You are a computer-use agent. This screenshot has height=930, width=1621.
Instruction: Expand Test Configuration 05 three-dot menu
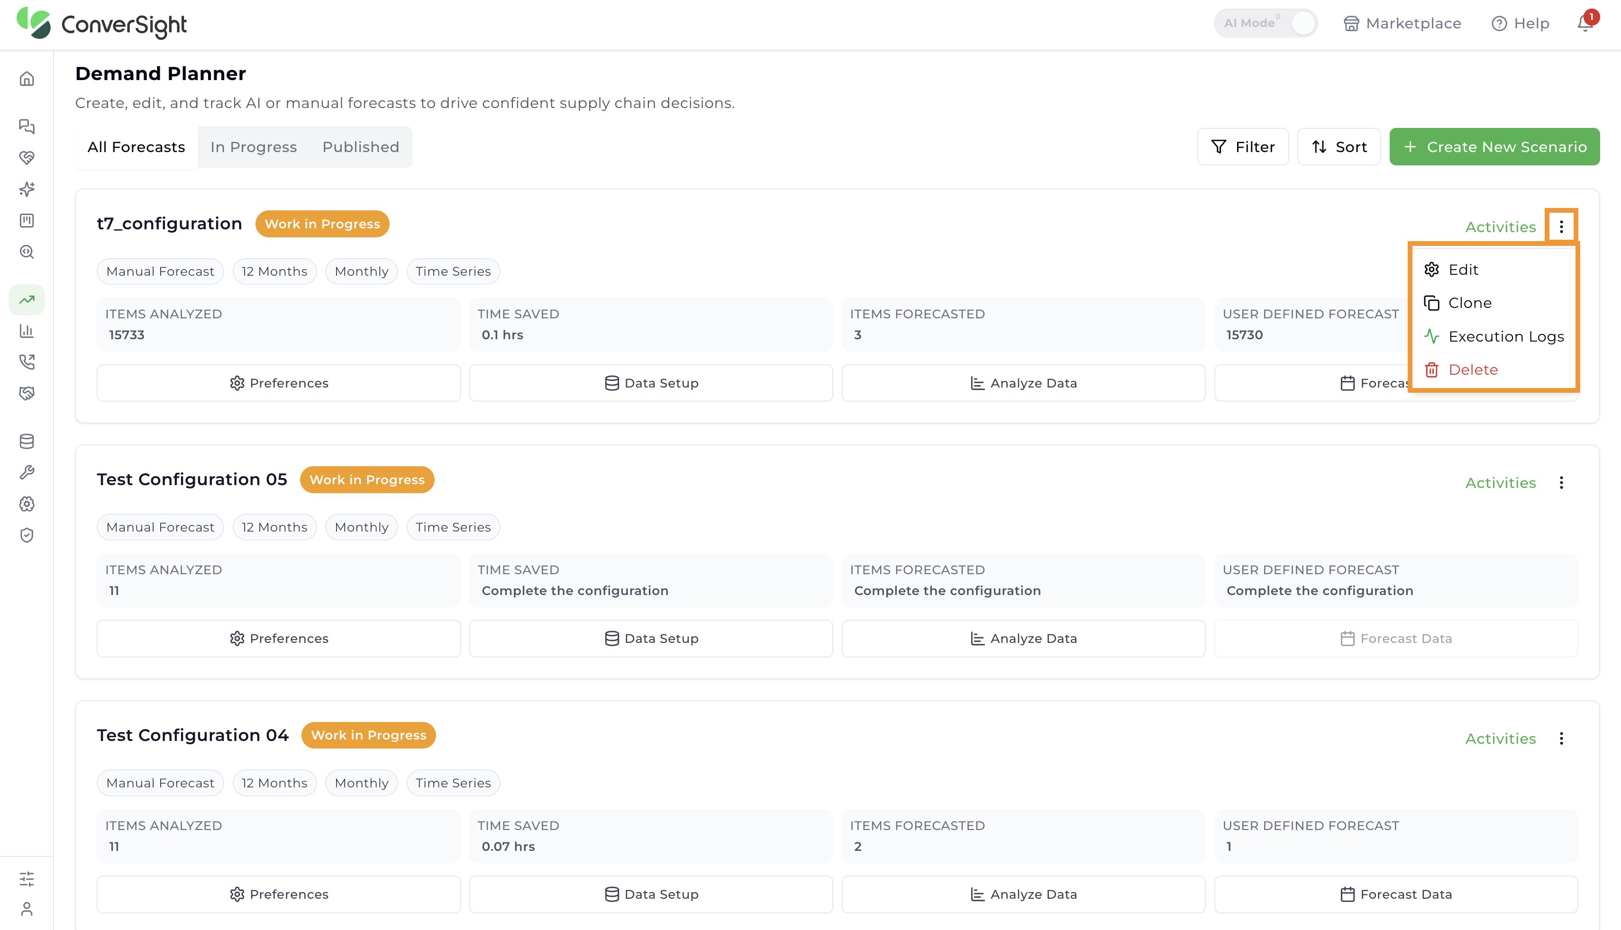(1561, 483)
